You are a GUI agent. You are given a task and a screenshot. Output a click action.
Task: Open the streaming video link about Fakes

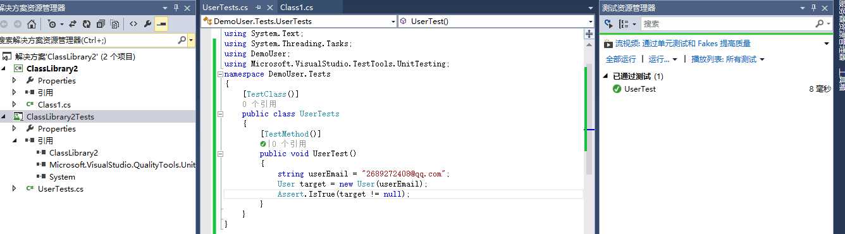[682, 44]
